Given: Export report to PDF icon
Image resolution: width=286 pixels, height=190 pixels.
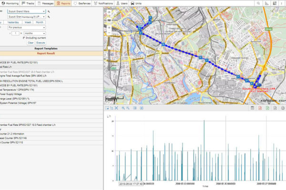Looking at the screenshot, I should tap(260, 108).
